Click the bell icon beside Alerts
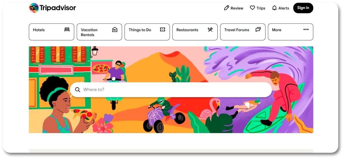The width and height of the screenshot is (344, 159). tap(274, 8)
